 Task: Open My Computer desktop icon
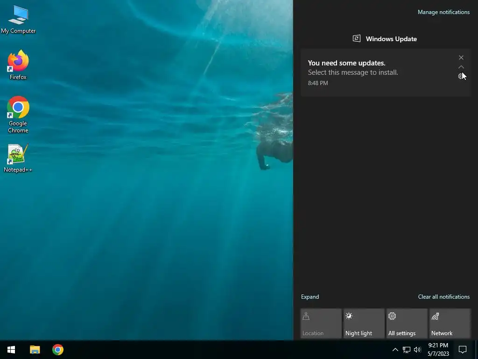coord(18,20)
